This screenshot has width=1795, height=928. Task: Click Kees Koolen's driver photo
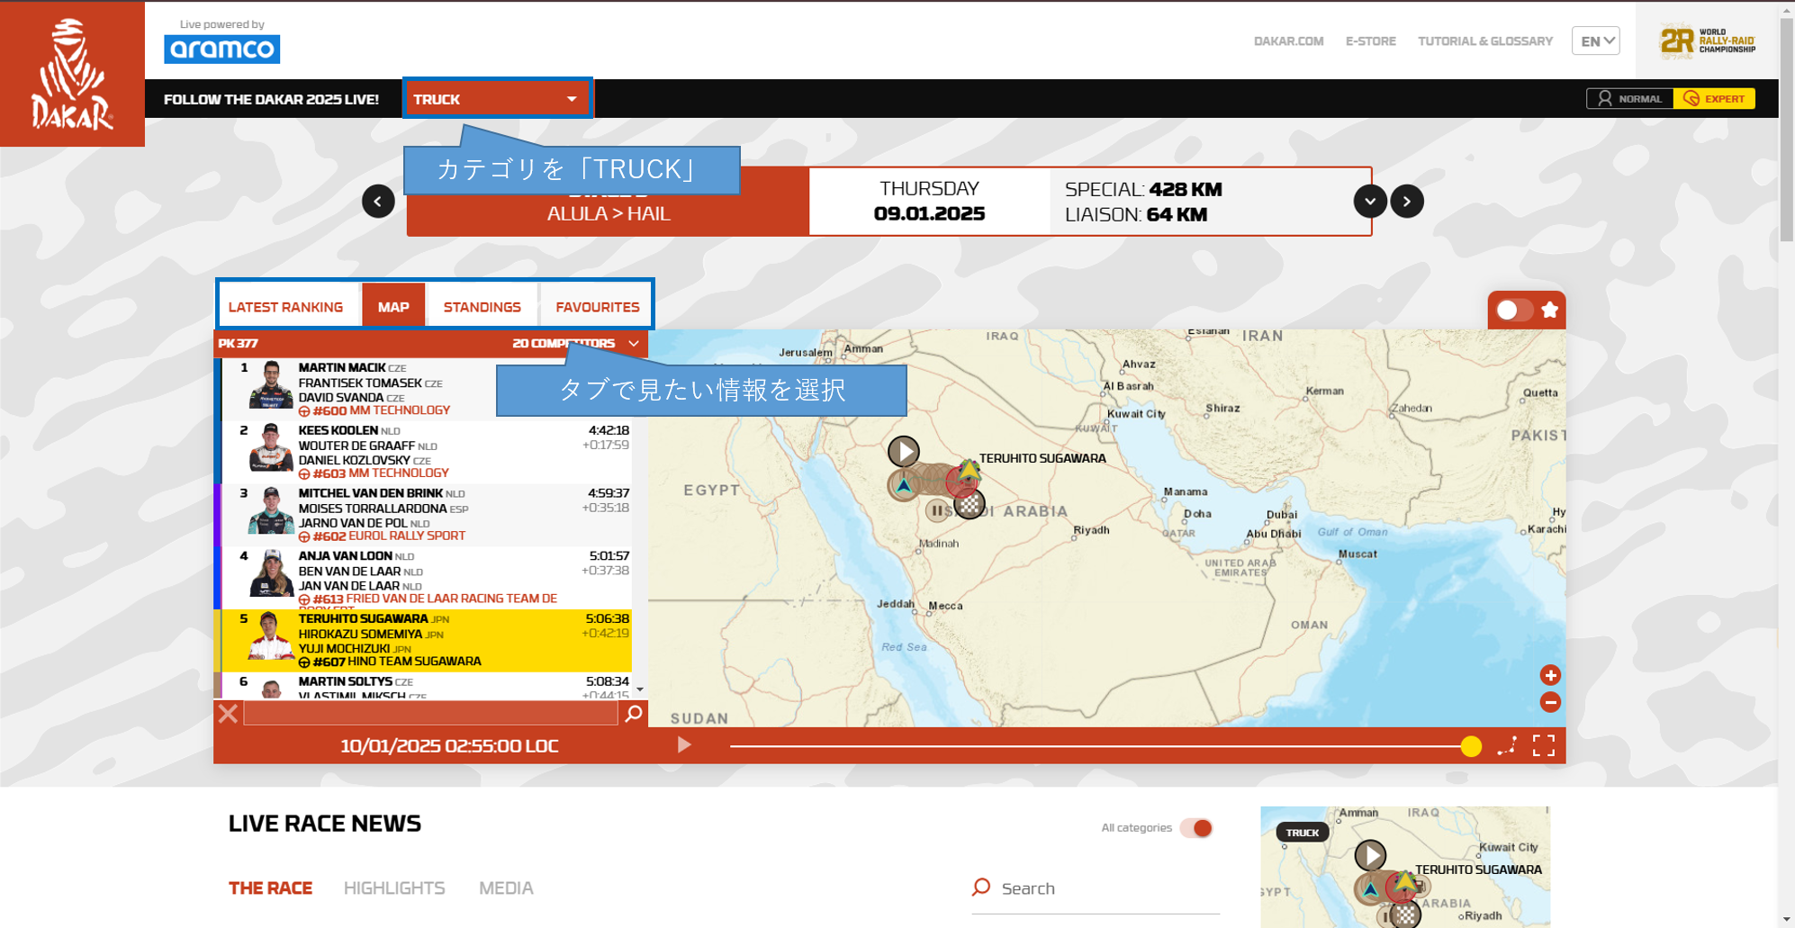271,448
